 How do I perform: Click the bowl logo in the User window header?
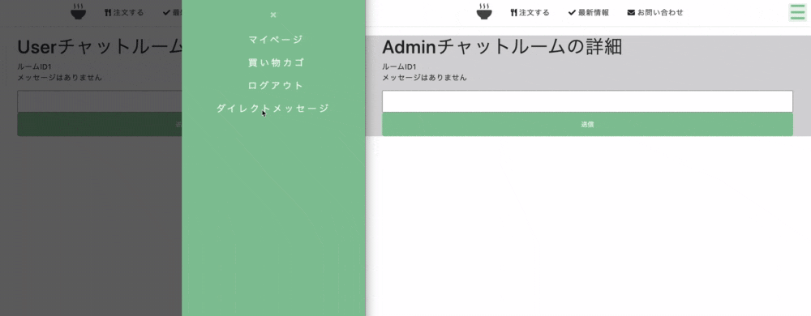click(78, 12)
